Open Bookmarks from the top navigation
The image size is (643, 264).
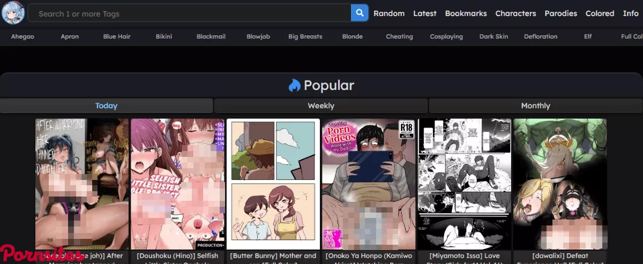point(466,13)
